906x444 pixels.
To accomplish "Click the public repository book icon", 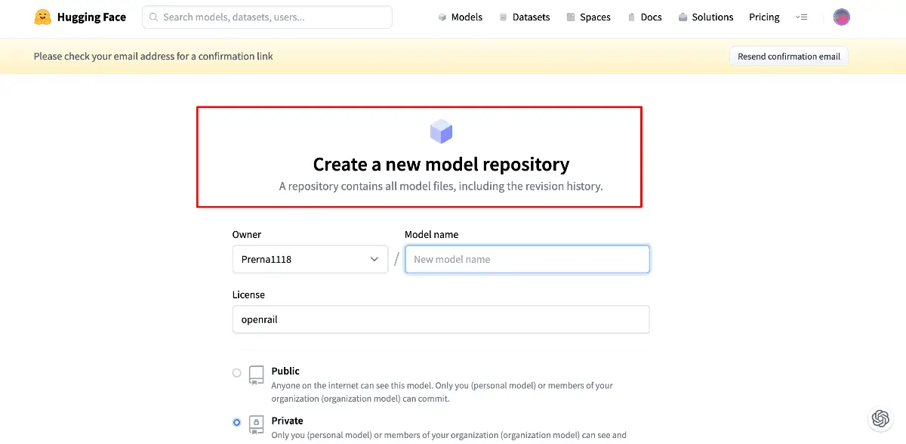I will (257, 375).
